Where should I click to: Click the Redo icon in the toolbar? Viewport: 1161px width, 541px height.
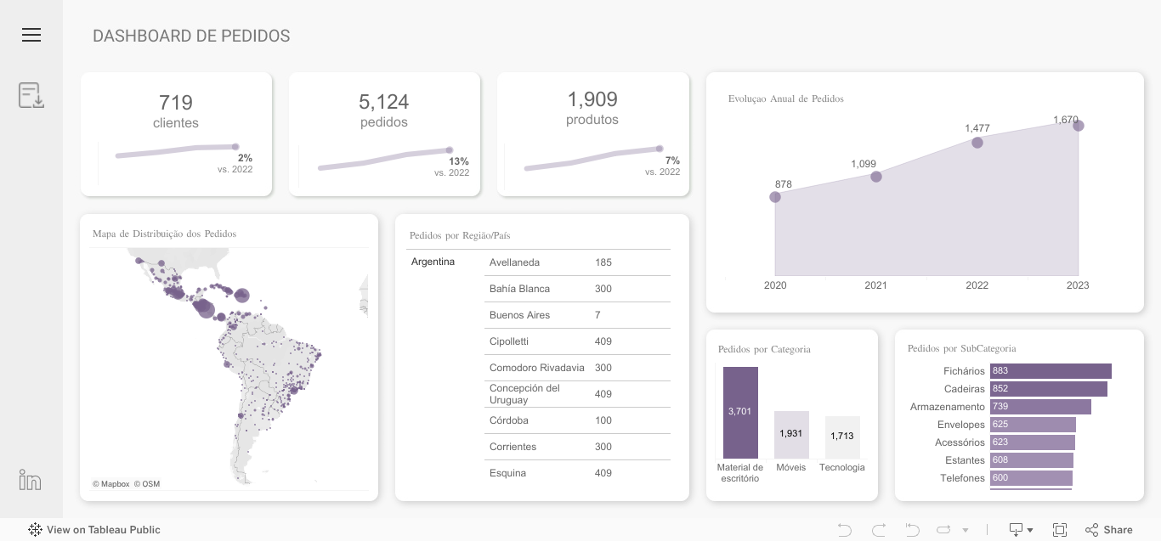tap(877, 529)
